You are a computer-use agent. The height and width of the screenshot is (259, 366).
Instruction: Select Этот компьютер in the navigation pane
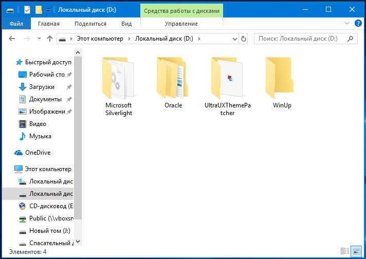click(x=43, y=169)
